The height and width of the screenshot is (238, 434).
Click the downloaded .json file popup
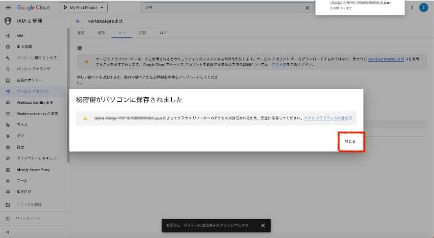(360, 7)
